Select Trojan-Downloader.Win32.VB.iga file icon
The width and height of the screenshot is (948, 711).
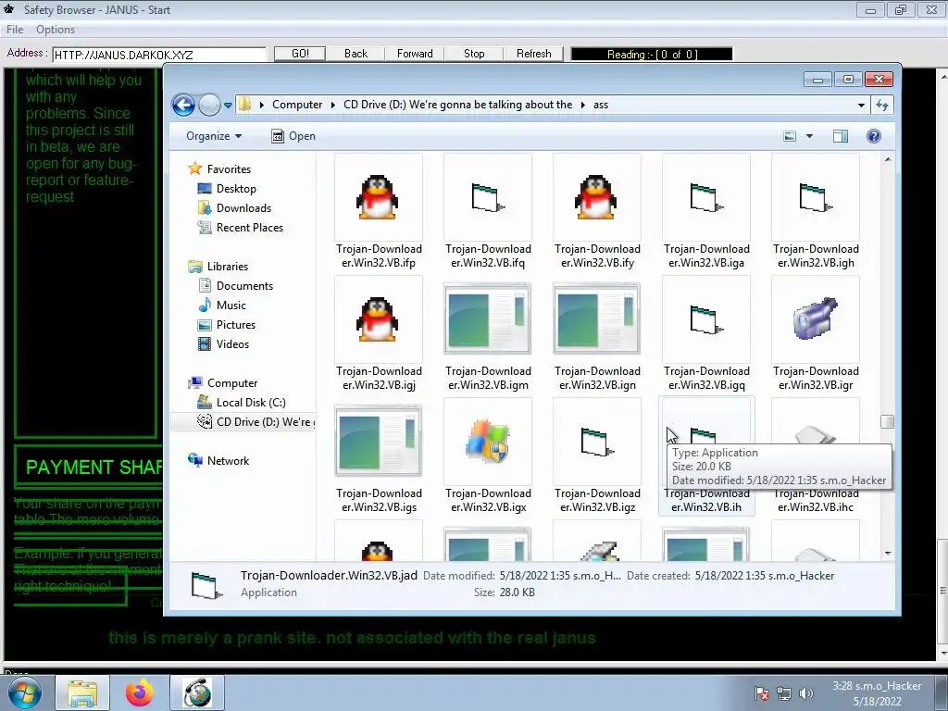point(705,198)
